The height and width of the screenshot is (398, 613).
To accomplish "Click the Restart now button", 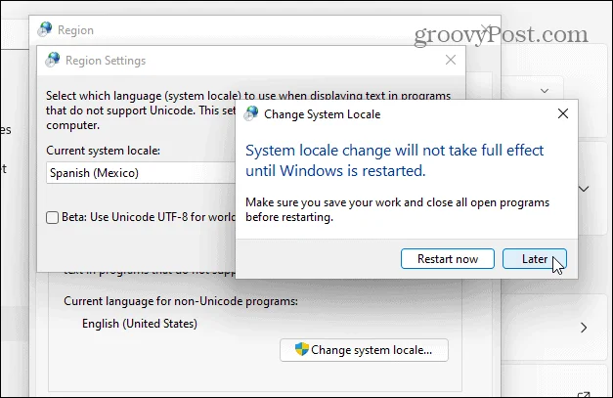I will coord(447,259).
